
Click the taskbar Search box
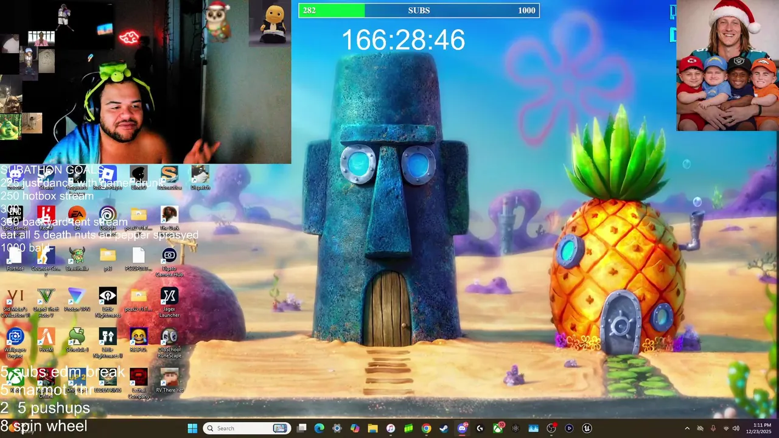tap(246, 428)
